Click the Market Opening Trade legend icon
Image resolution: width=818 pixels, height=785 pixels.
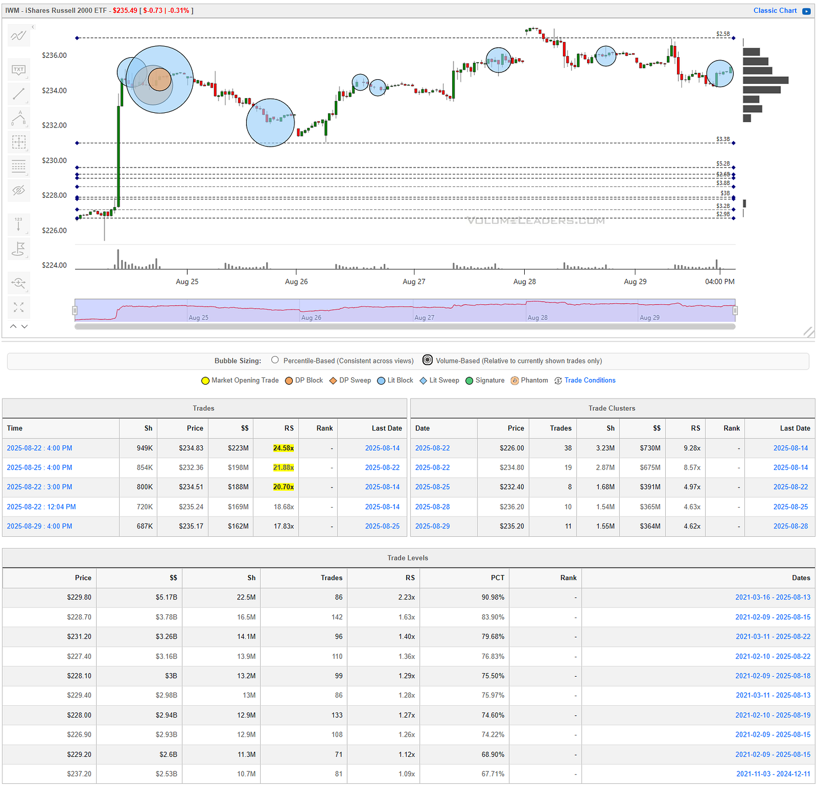pos(205,381)
